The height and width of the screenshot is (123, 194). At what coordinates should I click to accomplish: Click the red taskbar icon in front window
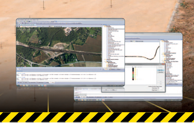click(45, 86)
